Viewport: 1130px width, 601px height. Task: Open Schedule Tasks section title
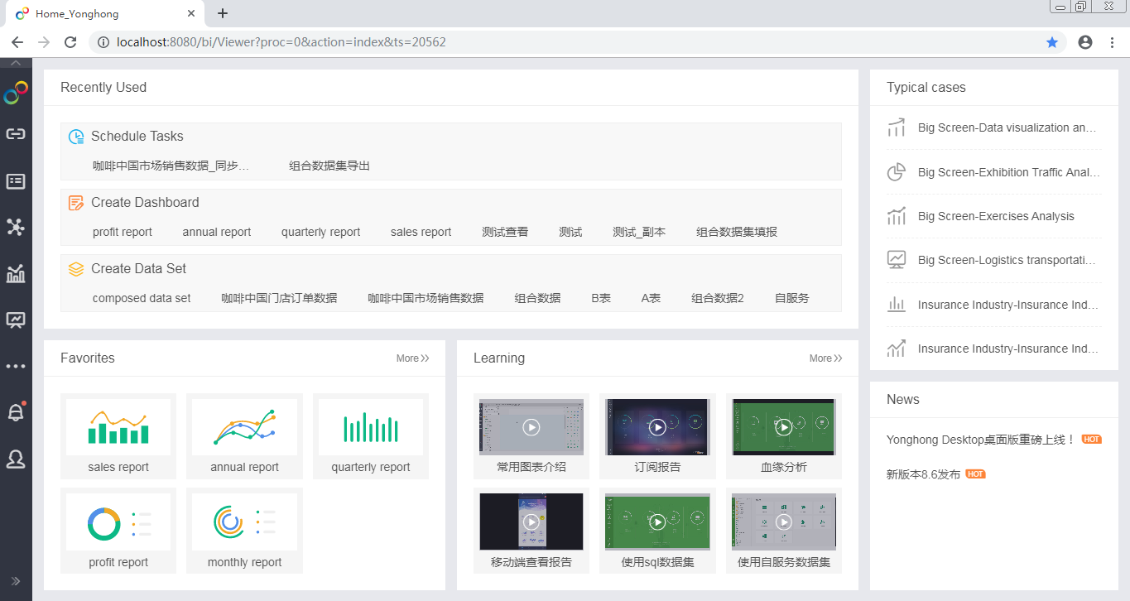tap(137, 137)
